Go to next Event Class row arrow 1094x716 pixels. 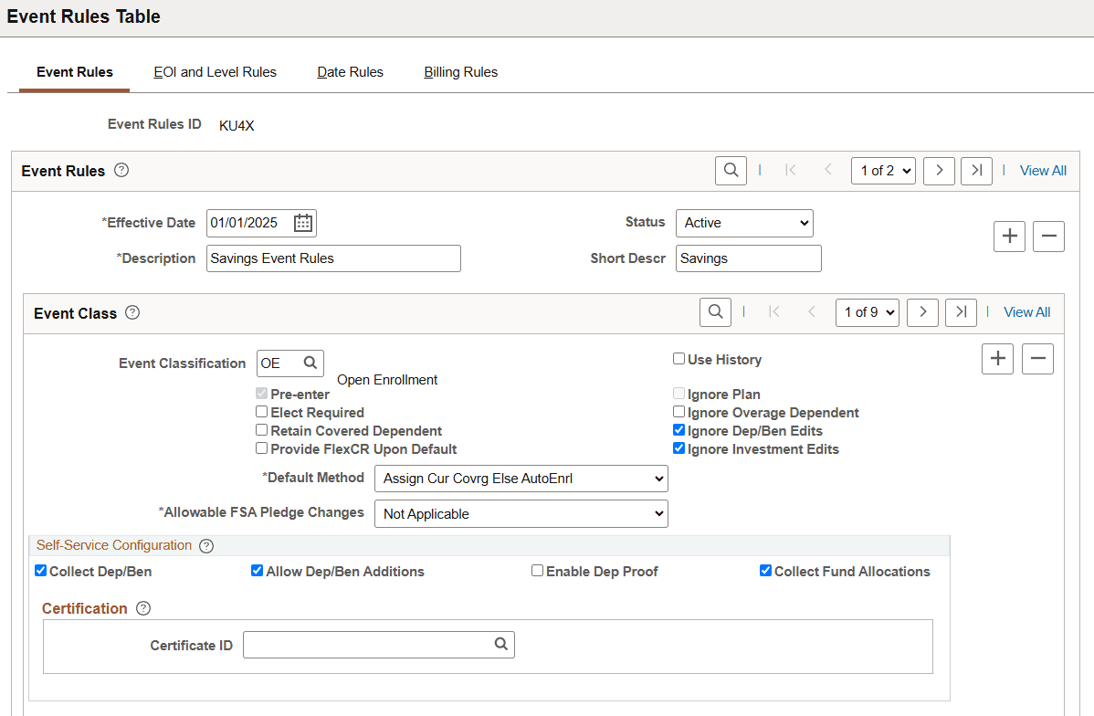pos(922,312)
